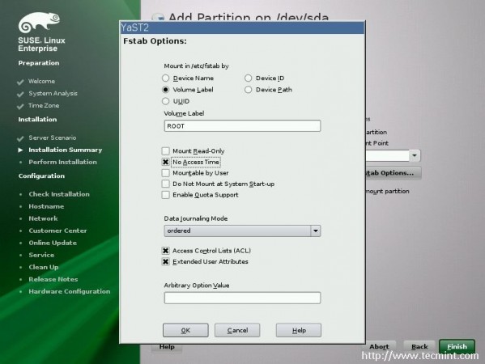Uncheck Access Control Lists (ACL)
Image resolution: width=485 pixels, height=364 pixels.
point(166,251)
